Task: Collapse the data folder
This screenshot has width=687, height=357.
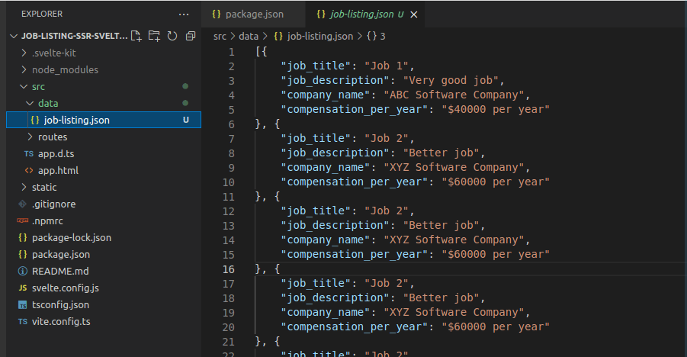Action: (x=30, y=104)
